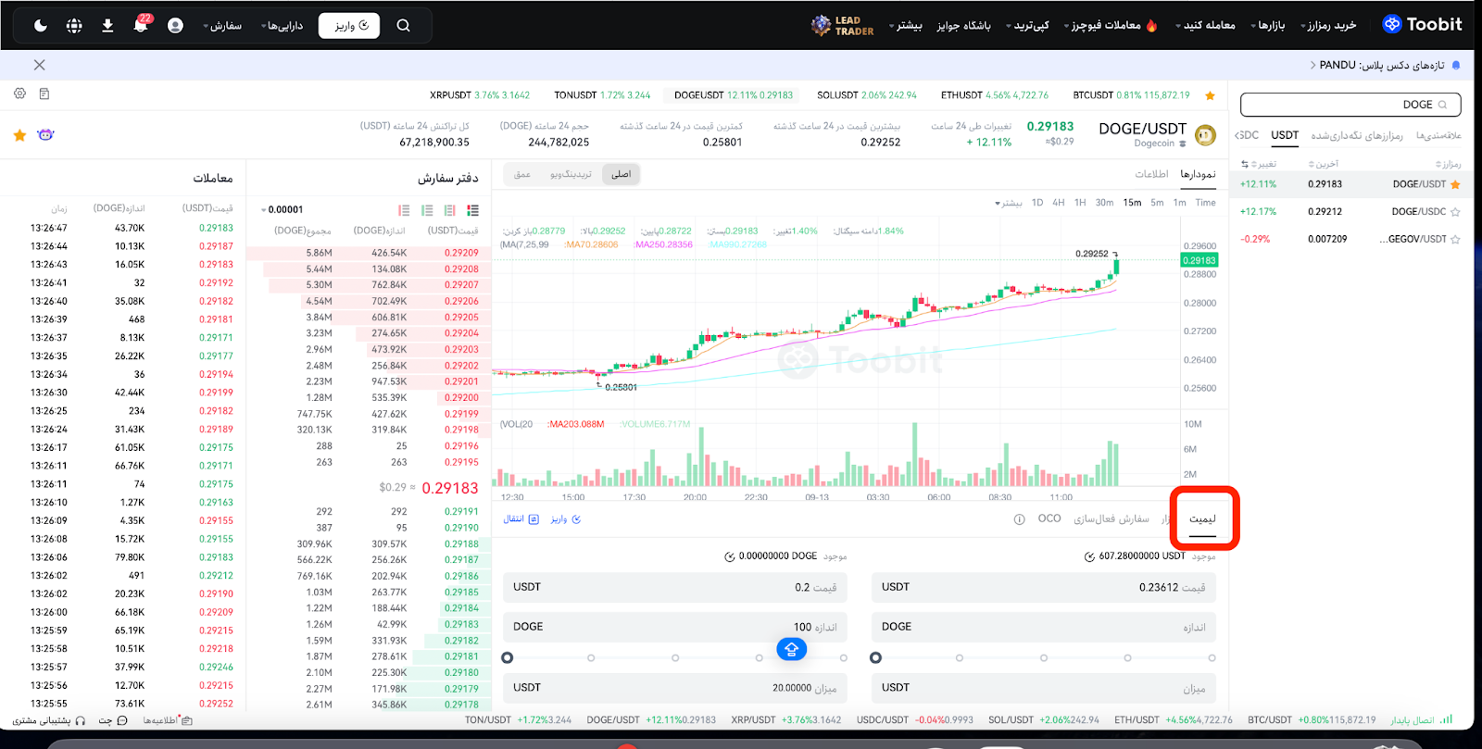Show order book all-red sell orders layout icon

404,210
